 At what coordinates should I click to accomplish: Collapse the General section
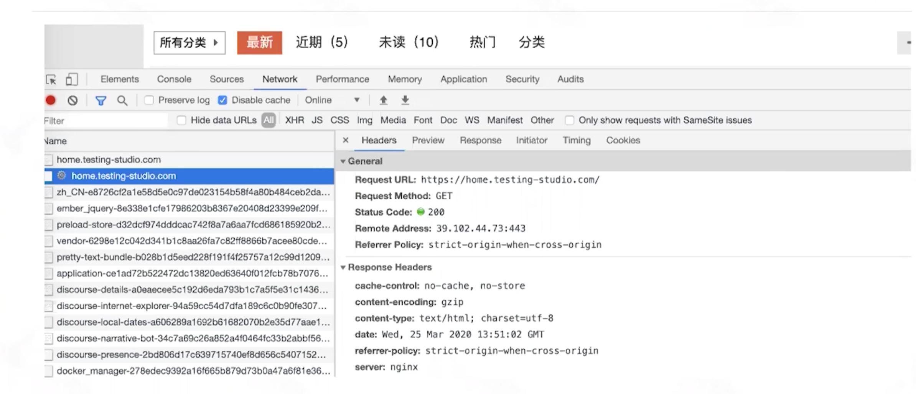343,161
